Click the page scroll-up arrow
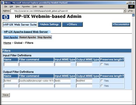Viewport: 136px width, 105px height. [133, 15]
